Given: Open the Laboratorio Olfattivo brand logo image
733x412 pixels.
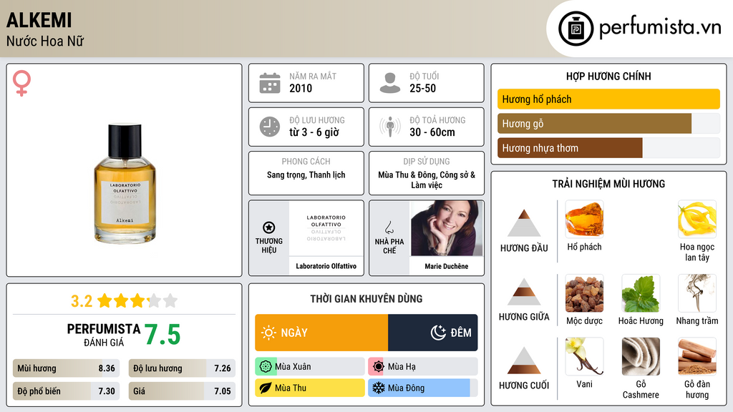Looking at the screenshot, I should coord(326,228).
